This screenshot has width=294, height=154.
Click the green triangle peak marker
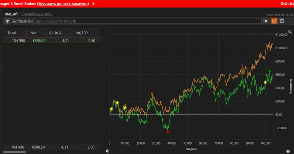(x=270, y=71)
